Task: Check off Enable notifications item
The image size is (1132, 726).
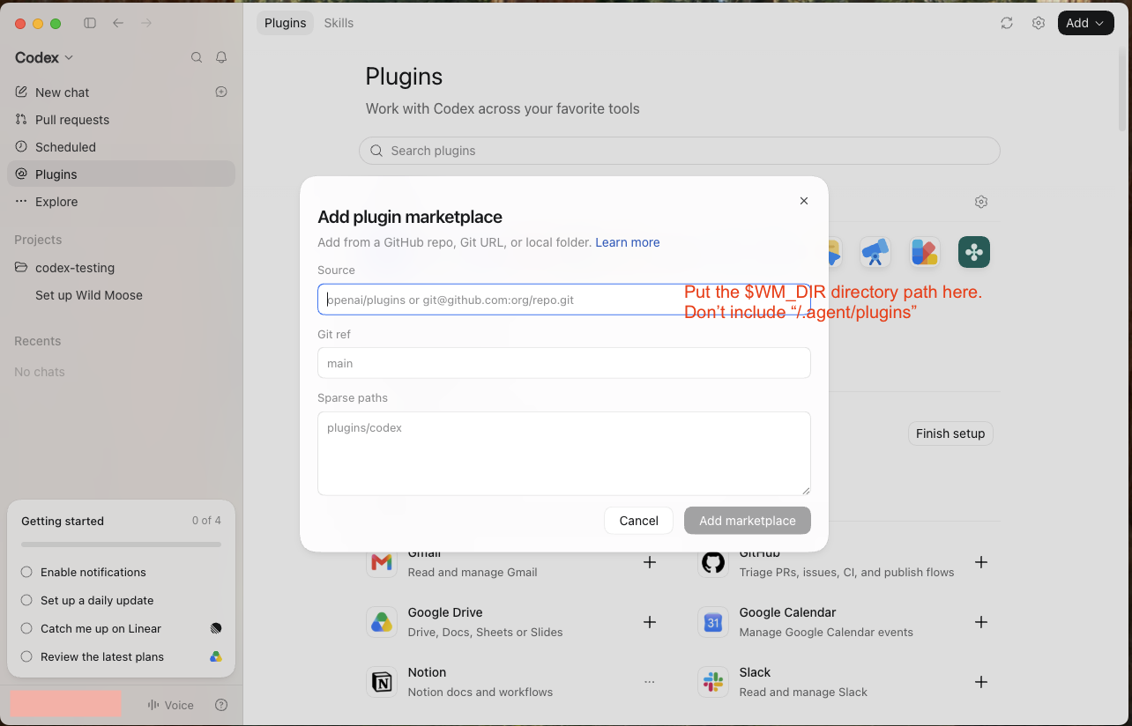Action: [x=26, y=572]
